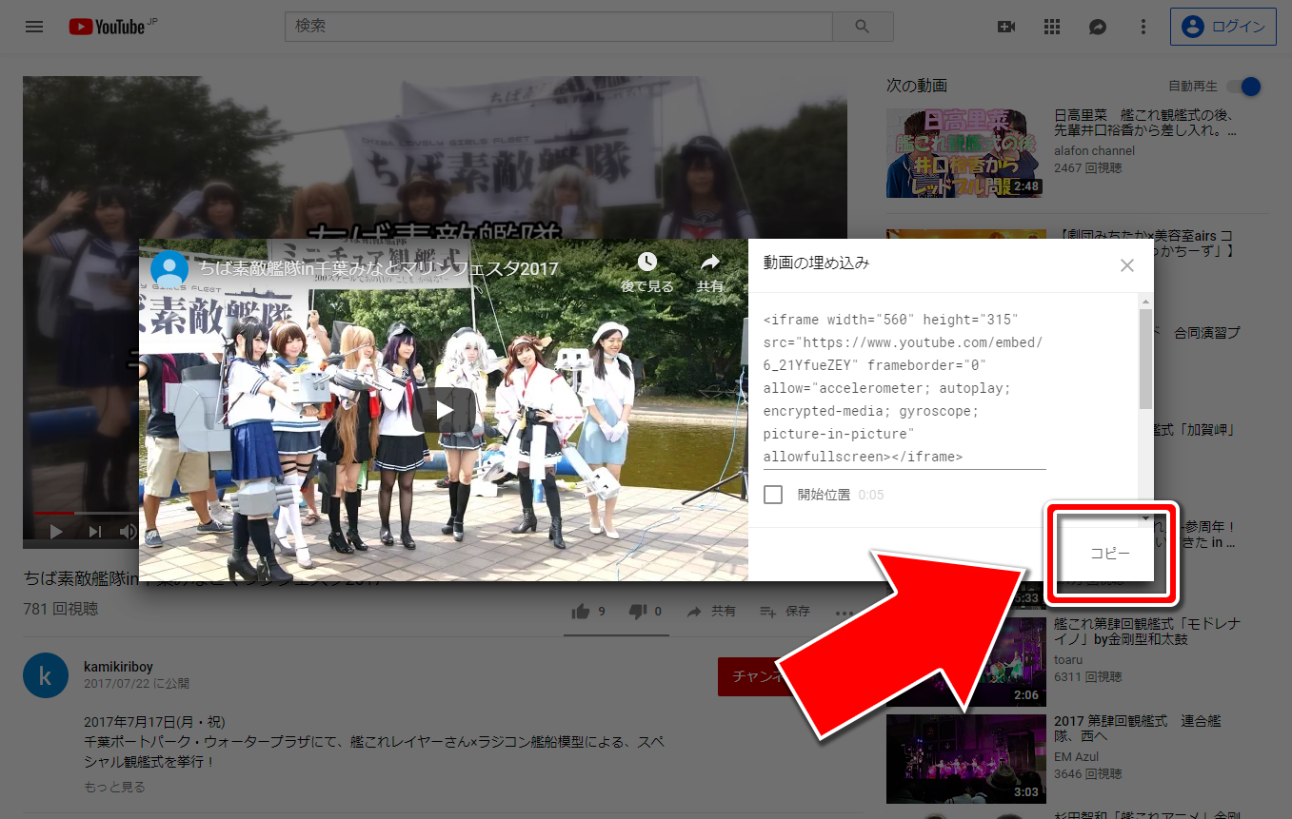The height and width of the screenshot is (819, 1292).
Task: Go to the YouTube home logo
Action: click(107, 27)
